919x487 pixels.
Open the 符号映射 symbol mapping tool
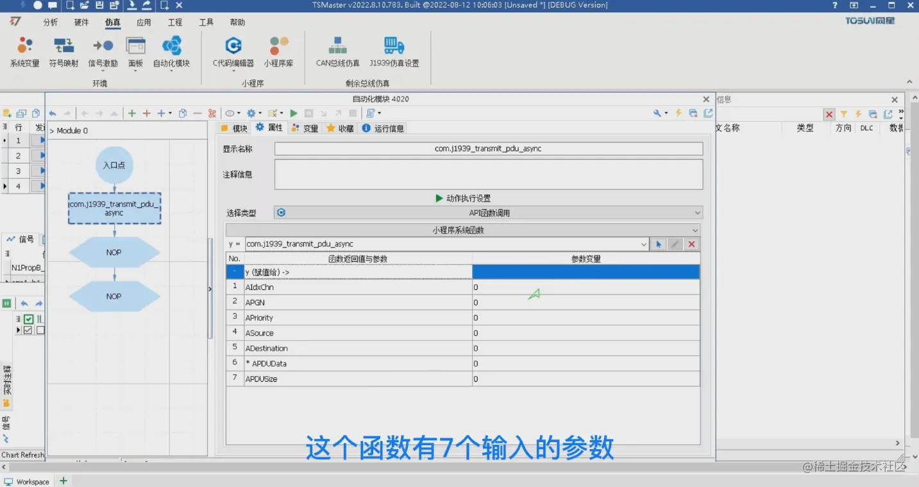(63, 52)
